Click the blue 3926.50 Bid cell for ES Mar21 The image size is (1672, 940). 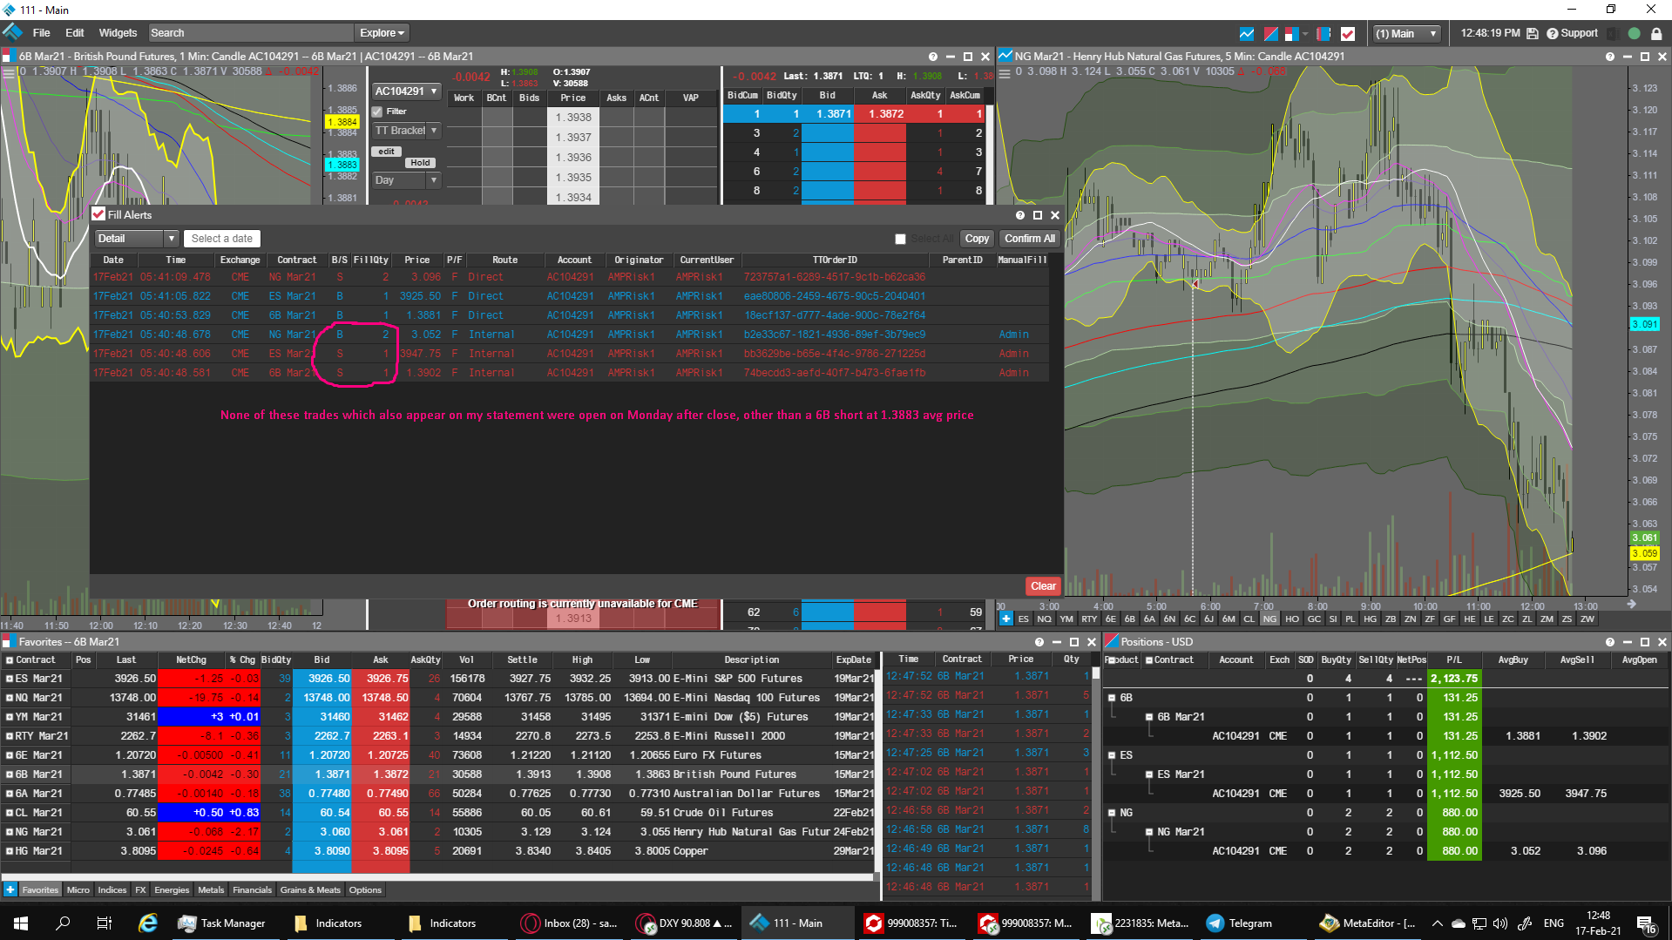pyautogui.click(x=322, y=679)
